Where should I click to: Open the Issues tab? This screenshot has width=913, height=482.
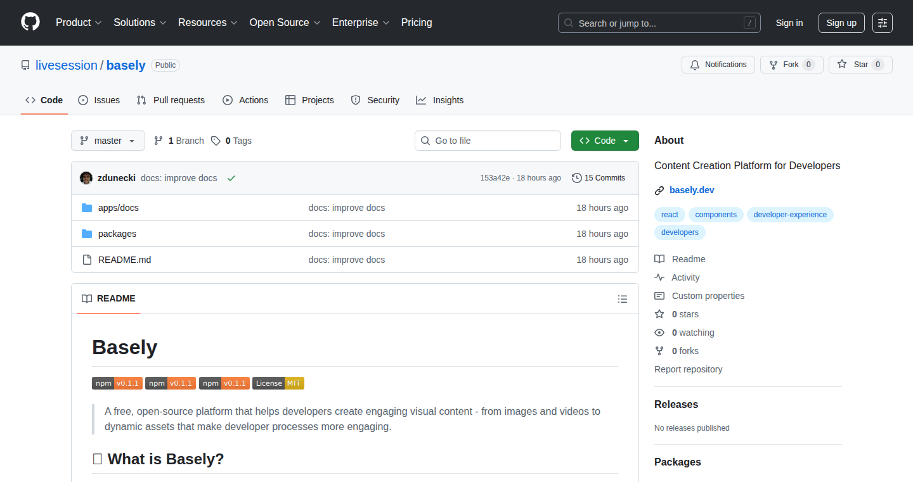tap(99, 100)
